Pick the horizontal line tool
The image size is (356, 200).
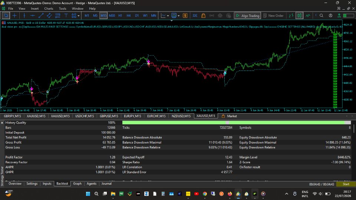(x=33, y=16)
